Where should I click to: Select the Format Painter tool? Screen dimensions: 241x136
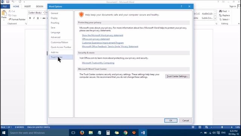tap(17, 19)
